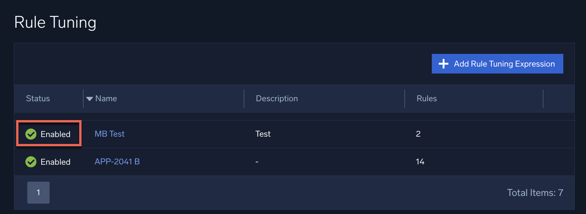The width and height of the screenshot is (586, 214).
Task: Sort the table by the Status column
Action: tap(38, 99)
